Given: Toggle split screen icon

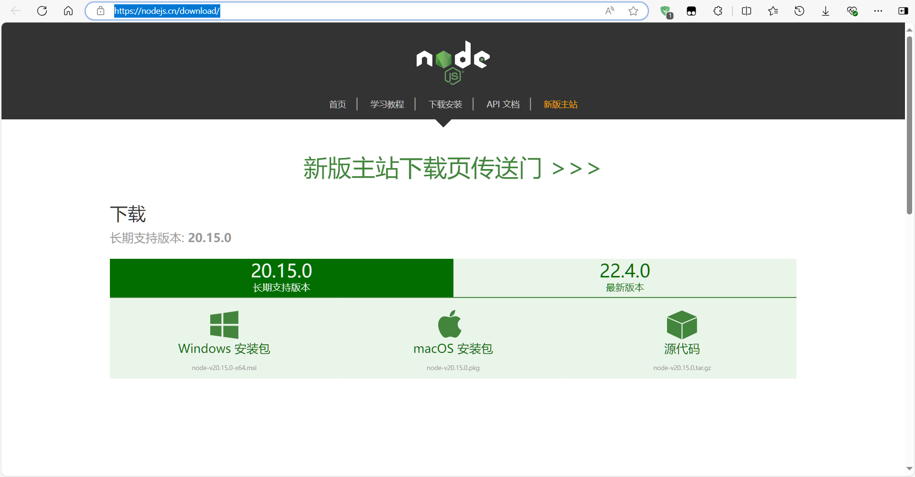Looking at the screenshot, I should click(746, 11).
